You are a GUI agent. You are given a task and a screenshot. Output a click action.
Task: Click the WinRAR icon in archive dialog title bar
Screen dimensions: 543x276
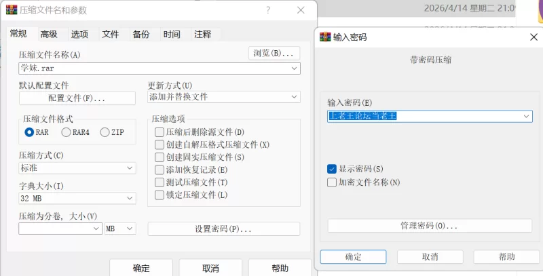tap(12, 10)
